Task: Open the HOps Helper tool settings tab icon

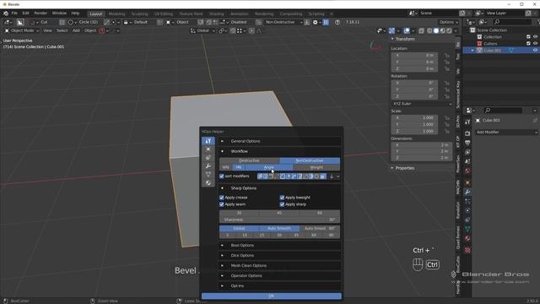Action: click(208, 141)
